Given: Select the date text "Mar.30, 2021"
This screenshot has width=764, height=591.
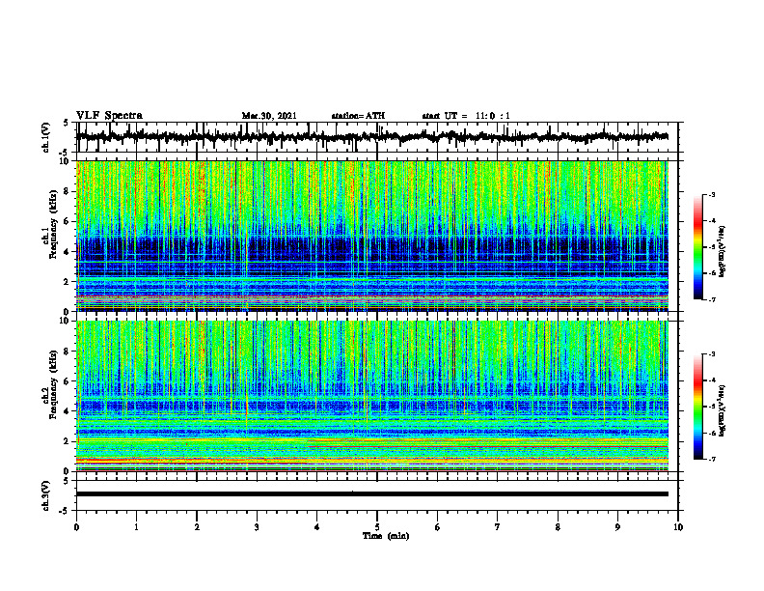Looking at the screenshot, I should click(269, 116).
